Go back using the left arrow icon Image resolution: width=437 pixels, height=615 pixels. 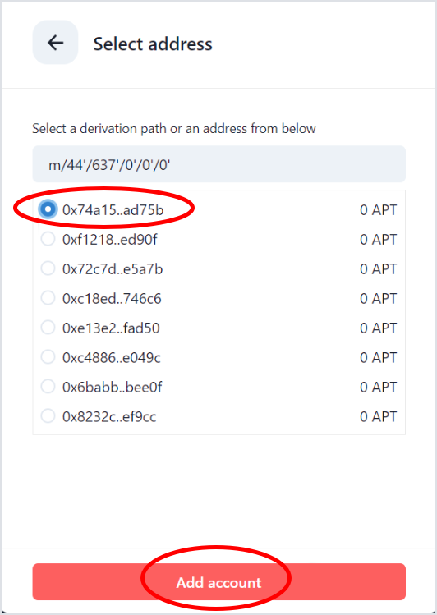pyautogui.click(x=55, y=43)
